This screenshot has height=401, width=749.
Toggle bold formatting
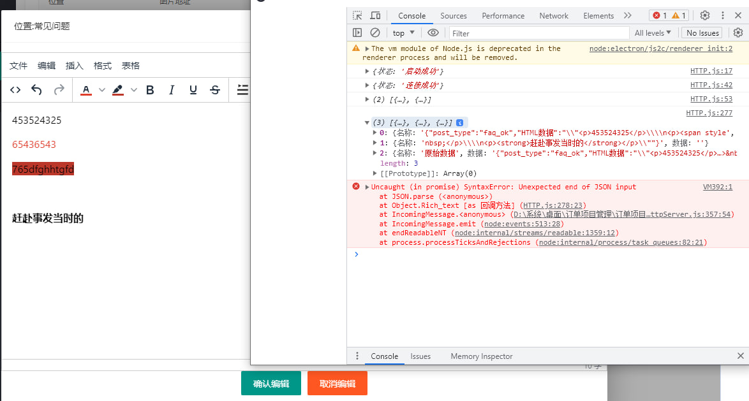pyautogui.click(x=150, y=90)
